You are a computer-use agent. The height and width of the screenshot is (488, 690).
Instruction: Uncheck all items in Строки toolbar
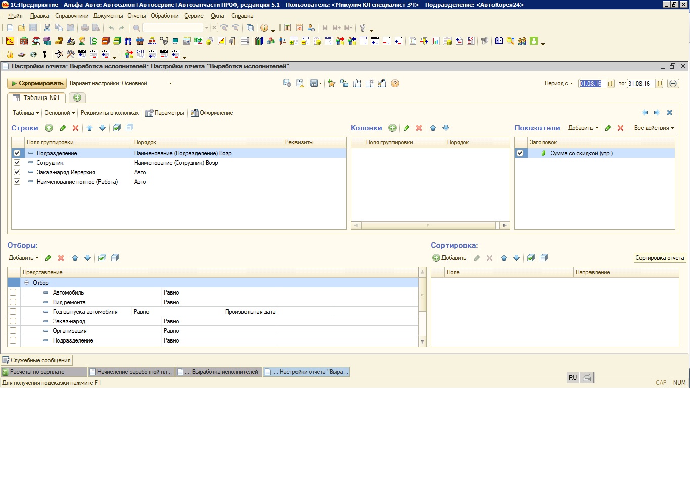coord(129,128)
